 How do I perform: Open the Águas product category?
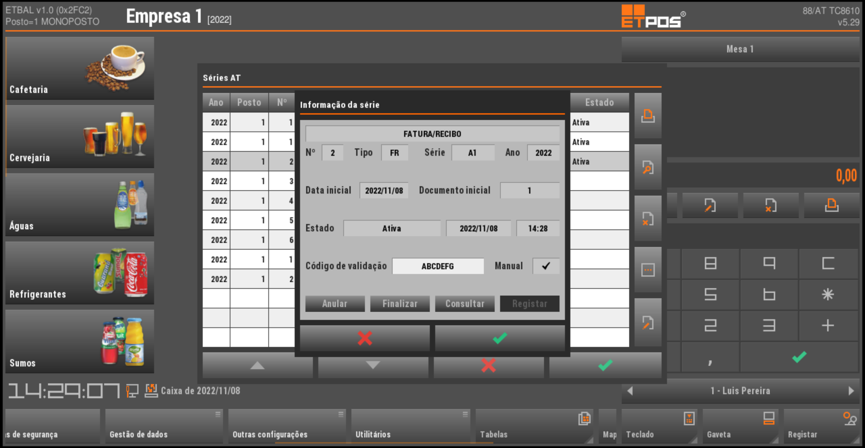tap(80, 205)
